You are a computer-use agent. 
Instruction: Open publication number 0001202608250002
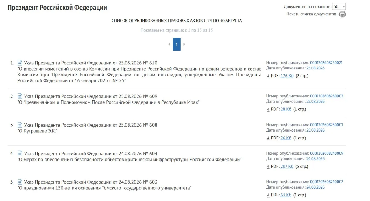click(326, 96)
